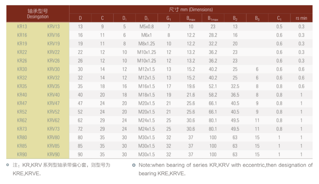Screen dimensions: 319x184
Task: Click the Dimensions header title
Action: 191,9
